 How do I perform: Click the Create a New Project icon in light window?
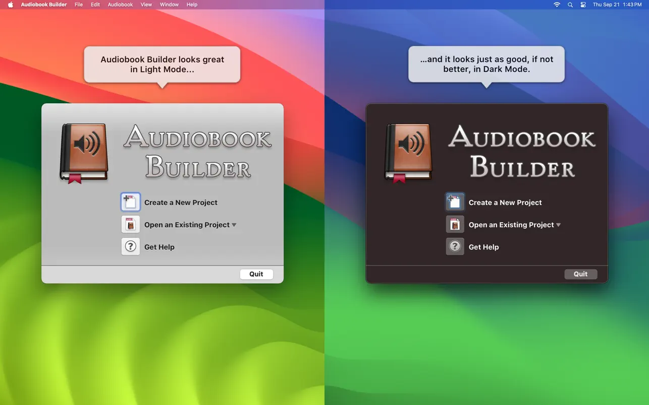[x=130, y=202]
